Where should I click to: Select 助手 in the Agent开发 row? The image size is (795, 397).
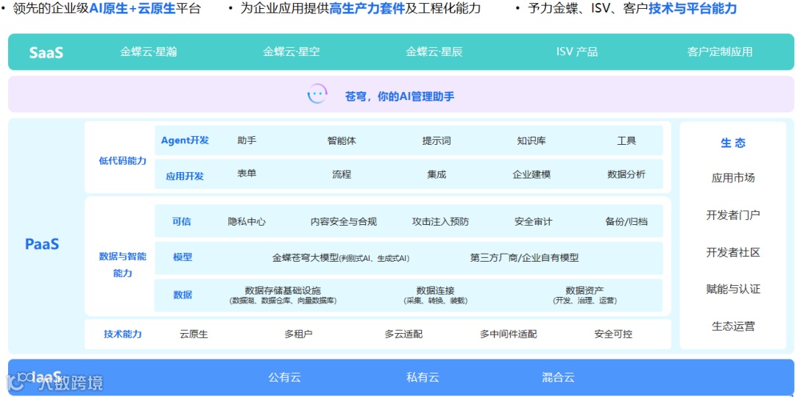click(247, 140)
